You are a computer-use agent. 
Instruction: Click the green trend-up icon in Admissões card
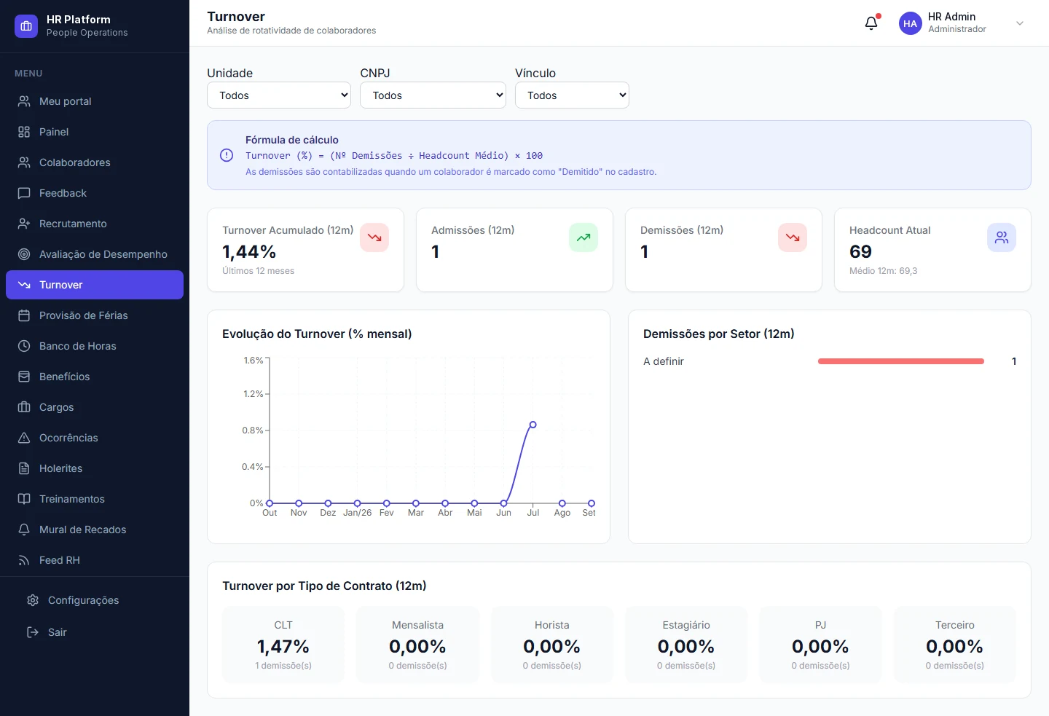point(584,237)
